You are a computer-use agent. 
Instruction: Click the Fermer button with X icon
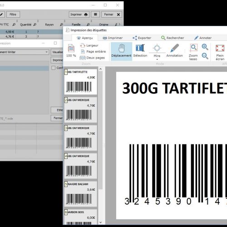(x=112, y=15)
